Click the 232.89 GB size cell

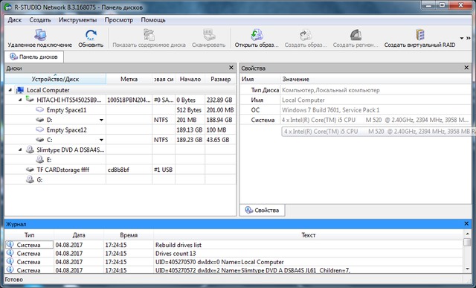click(x=219, y=100)
